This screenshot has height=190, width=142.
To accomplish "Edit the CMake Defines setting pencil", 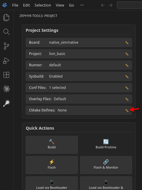I will coord(127,110).
